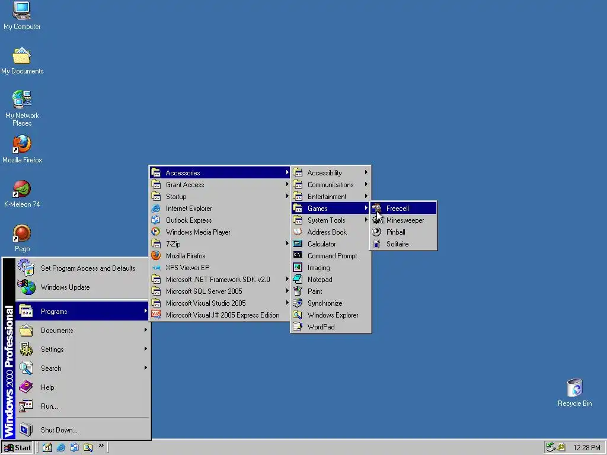Launch XPS Viewer EP

click(220, 267)
